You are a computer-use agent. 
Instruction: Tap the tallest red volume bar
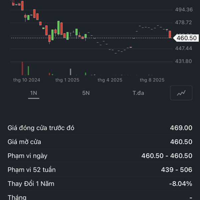(22, 68)
